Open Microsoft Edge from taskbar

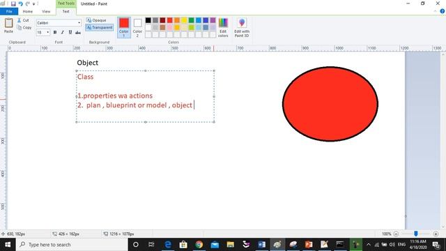click(168, 245)
